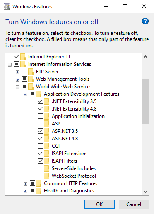Click the Common HTTP Features folder icon
The image size is (154, 214).
point(38,183)
